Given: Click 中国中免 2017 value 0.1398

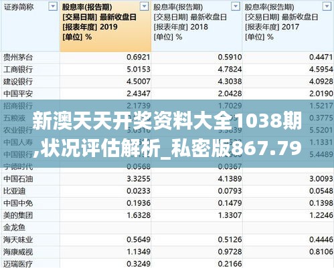Looking at the screenshot, I should 321,203.
